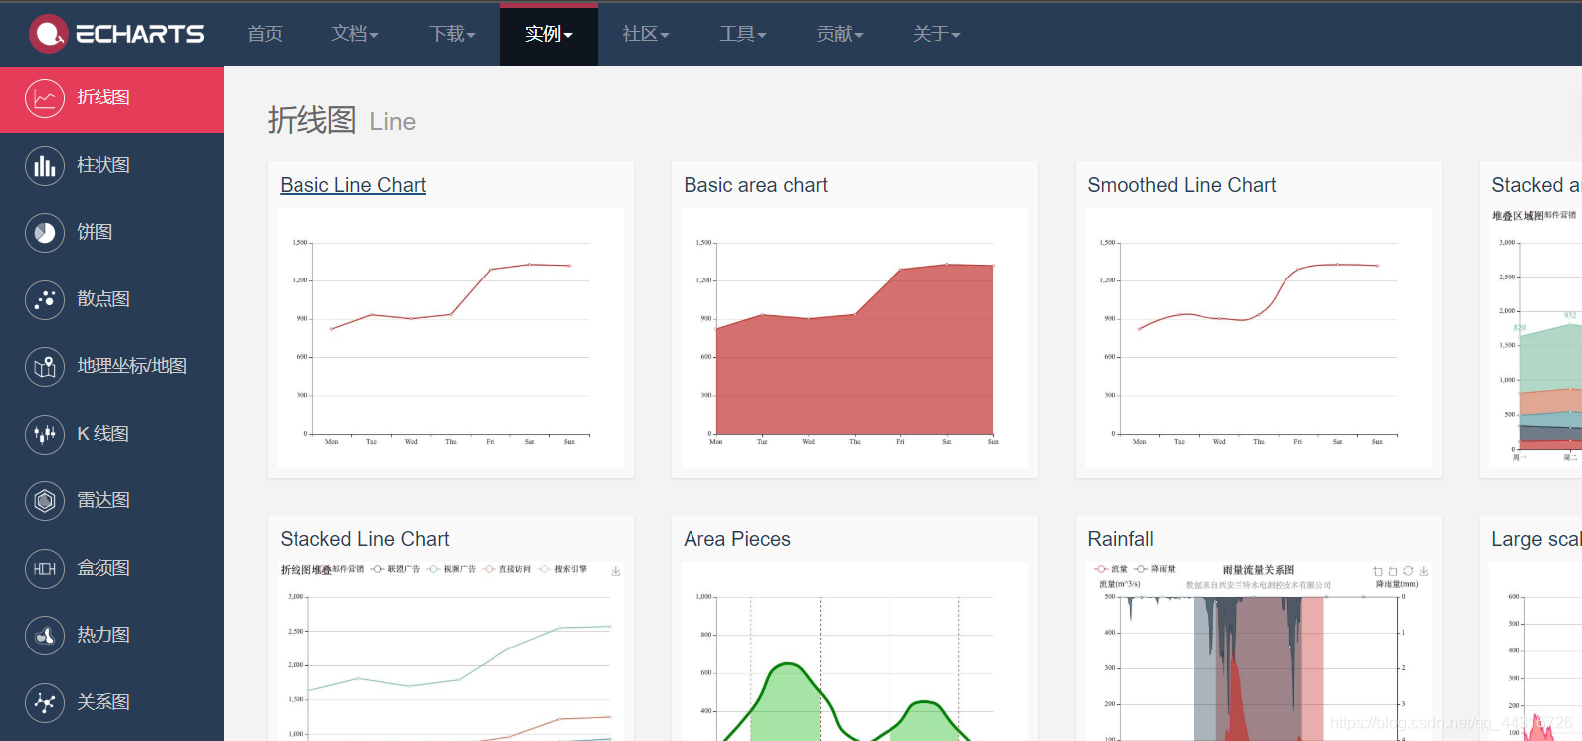1582x741 pixels.
Task: Click restore icon in Rainfall chart toolbar
Action: (1408, 571)
